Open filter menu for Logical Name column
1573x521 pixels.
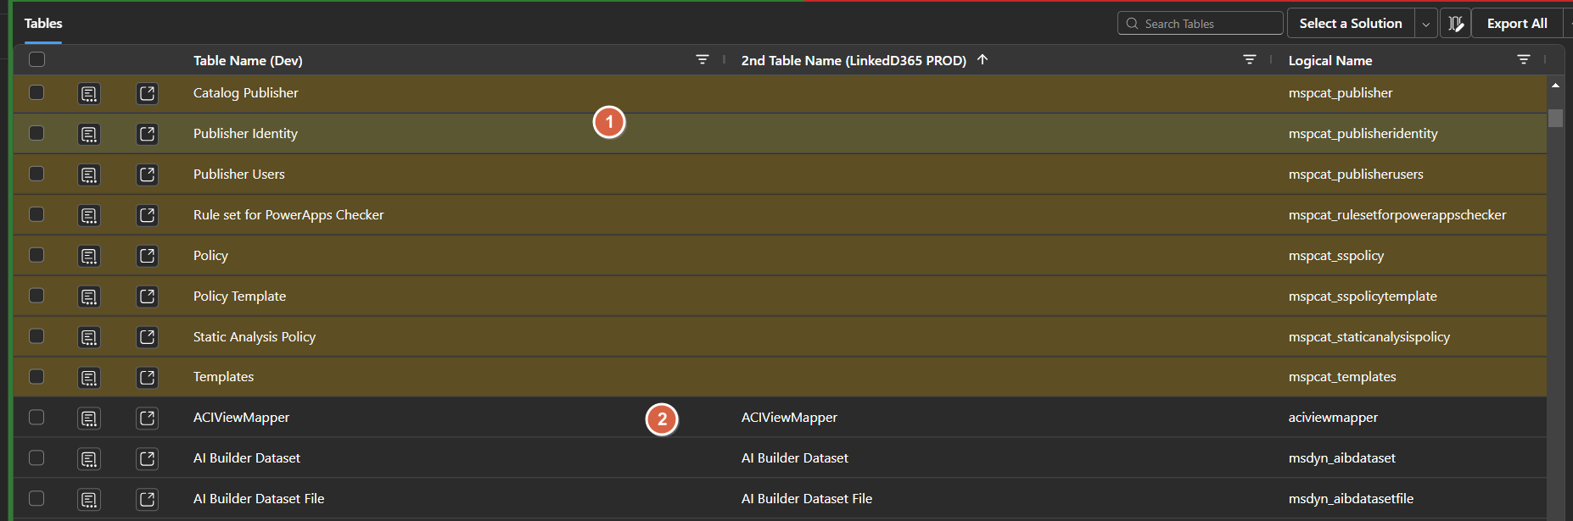click(x=1524, y=59)
